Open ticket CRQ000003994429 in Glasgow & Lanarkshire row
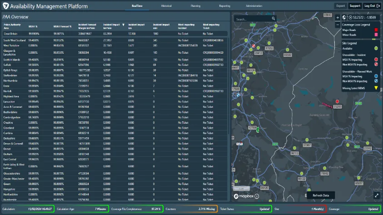The height and width of the screenshot is (215, 383). (213, 53)
